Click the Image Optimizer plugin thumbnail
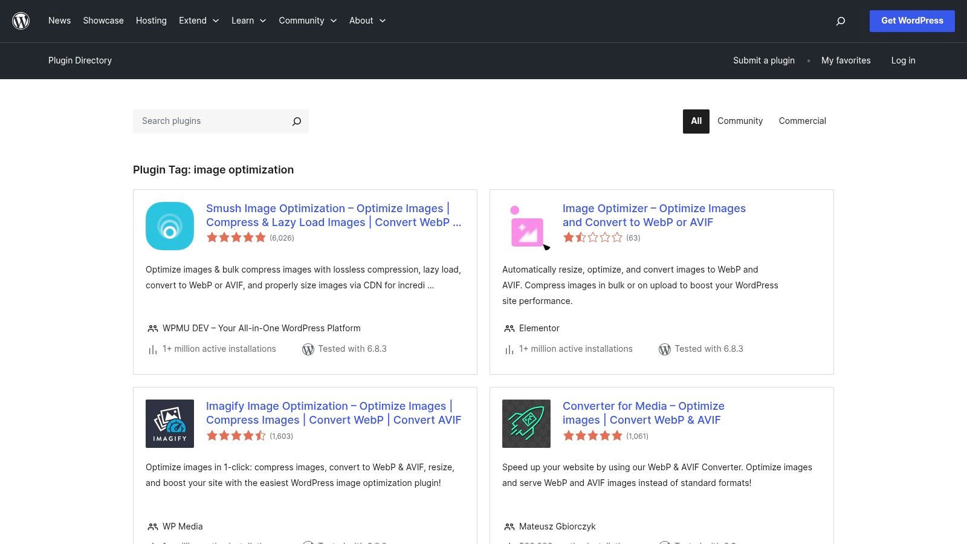Screen dimensions: 967x544 click(526, 225)
